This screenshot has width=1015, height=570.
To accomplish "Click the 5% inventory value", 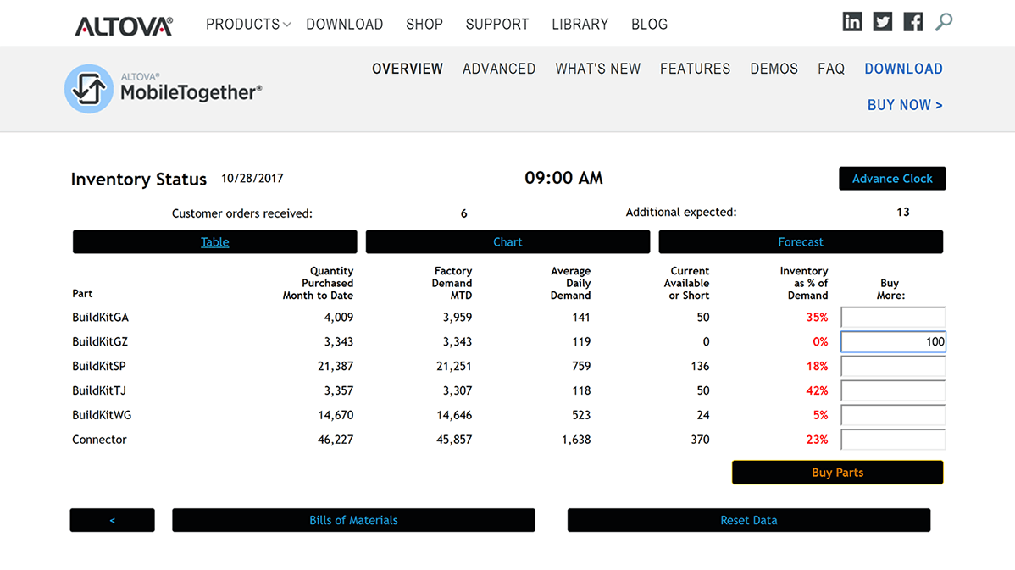I will point(820,415).
